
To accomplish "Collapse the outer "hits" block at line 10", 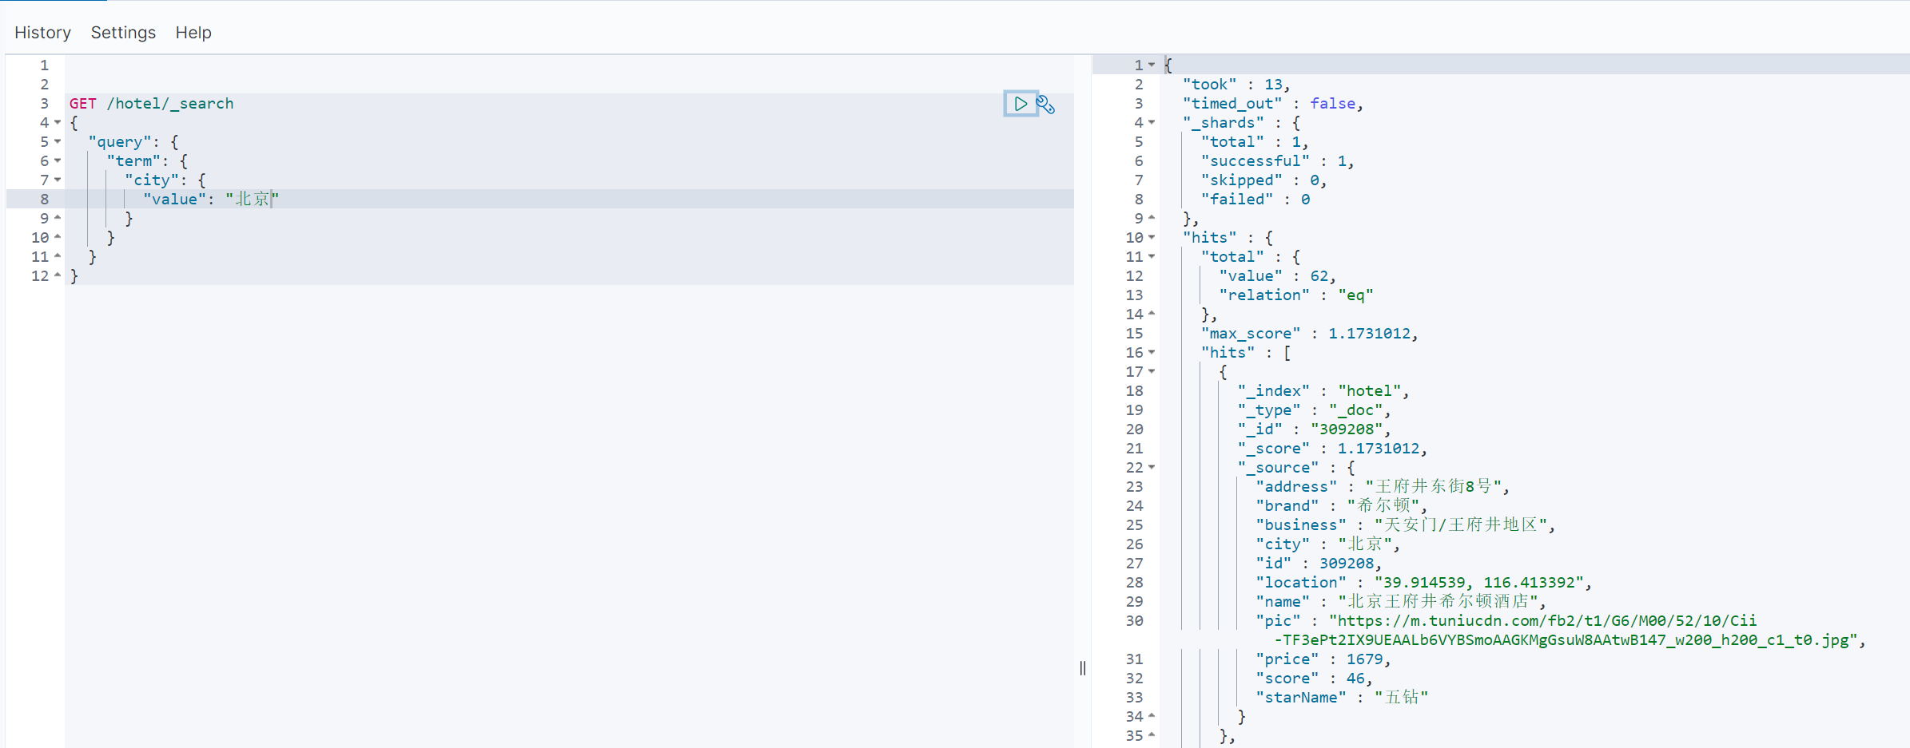I will point(1152,237).
